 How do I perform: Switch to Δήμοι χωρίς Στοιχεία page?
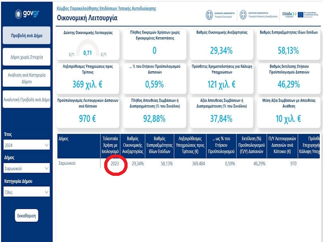click(26, 57)
